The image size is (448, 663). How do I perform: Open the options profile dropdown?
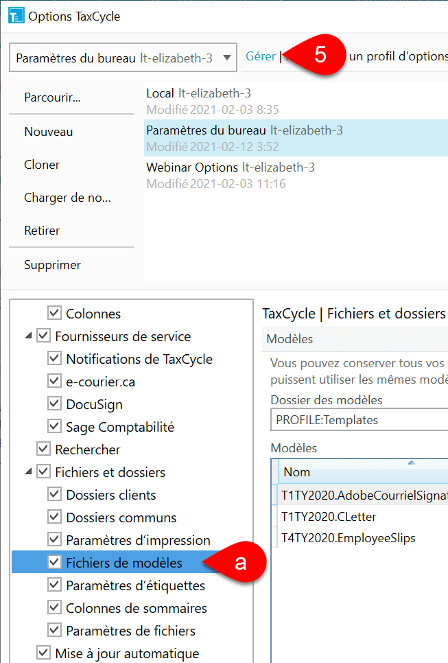click(x=123, y=58)
